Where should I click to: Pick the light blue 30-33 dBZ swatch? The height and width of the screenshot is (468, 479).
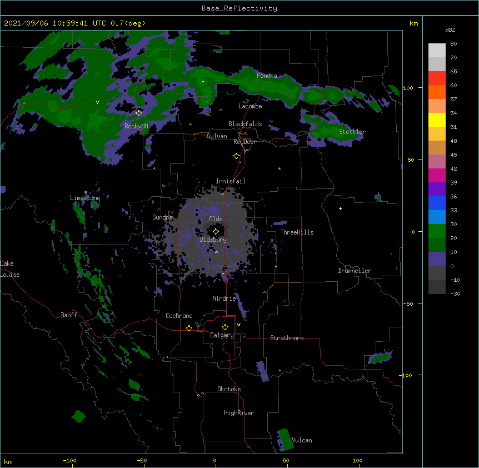tap(437, 217)
